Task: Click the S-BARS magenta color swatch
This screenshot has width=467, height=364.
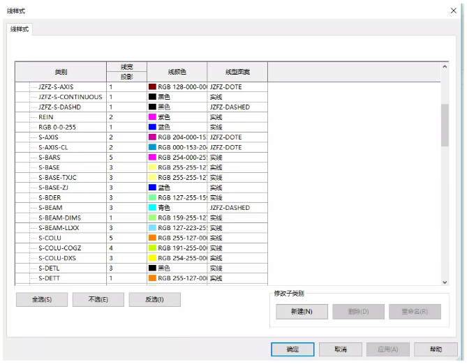Action: click(x=152, y=157)
